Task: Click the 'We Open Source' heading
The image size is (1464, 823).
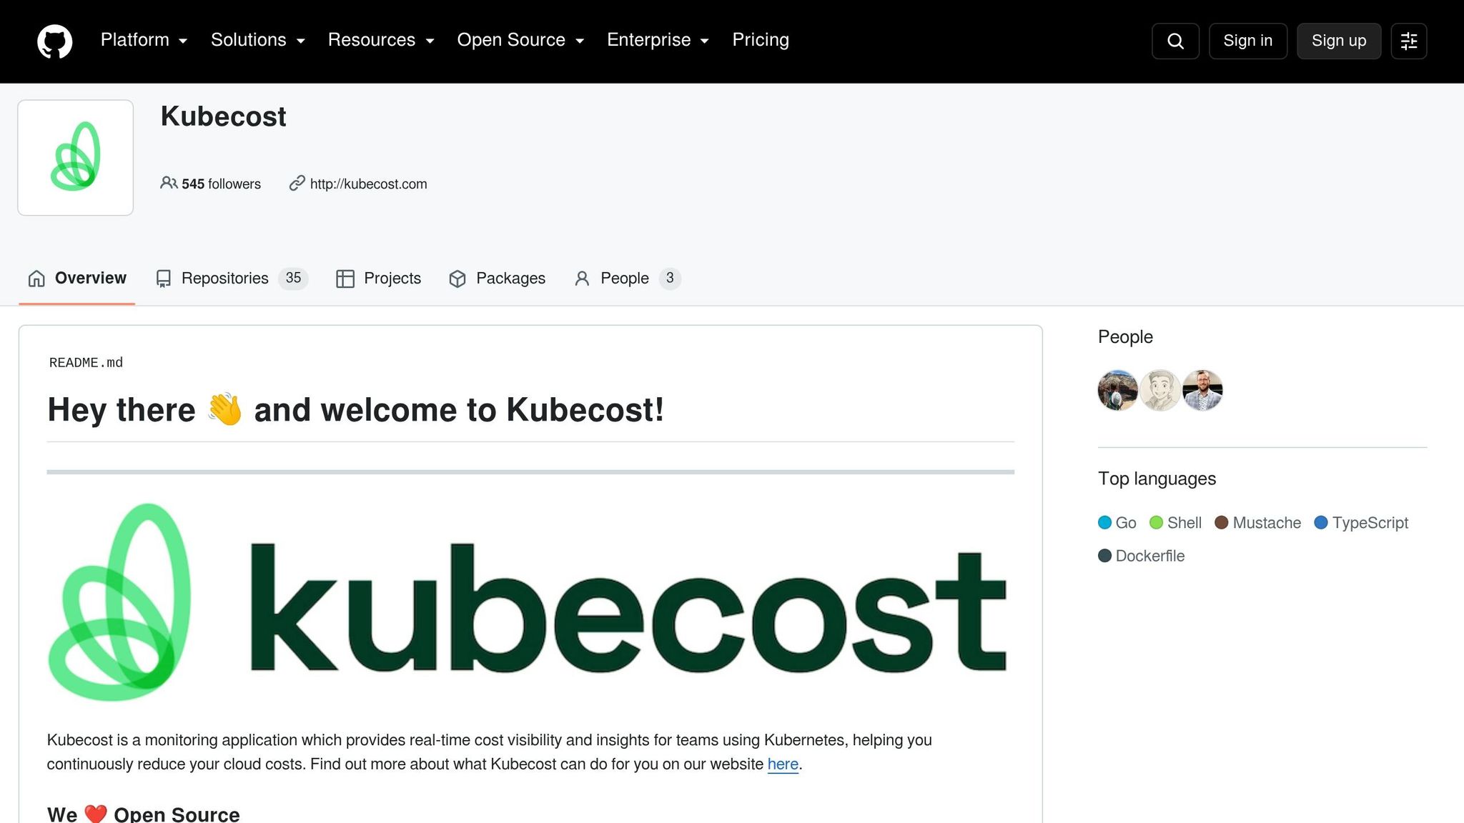Action: pyautogui.click(x=144, y=814)
